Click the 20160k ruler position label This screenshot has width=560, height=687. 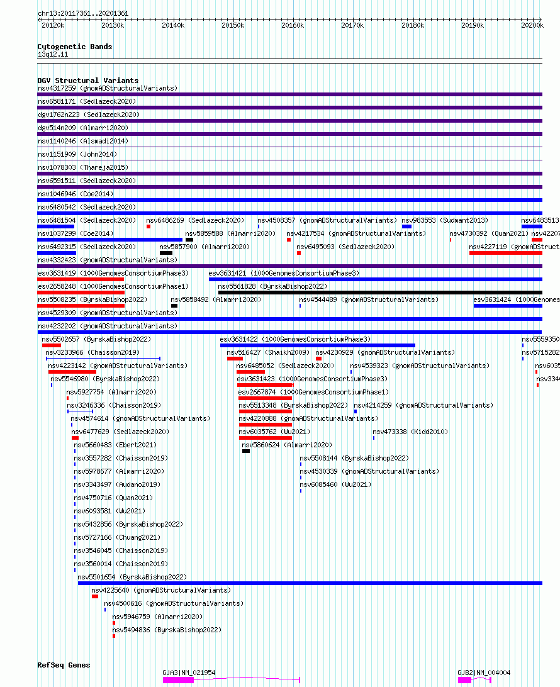293,25
